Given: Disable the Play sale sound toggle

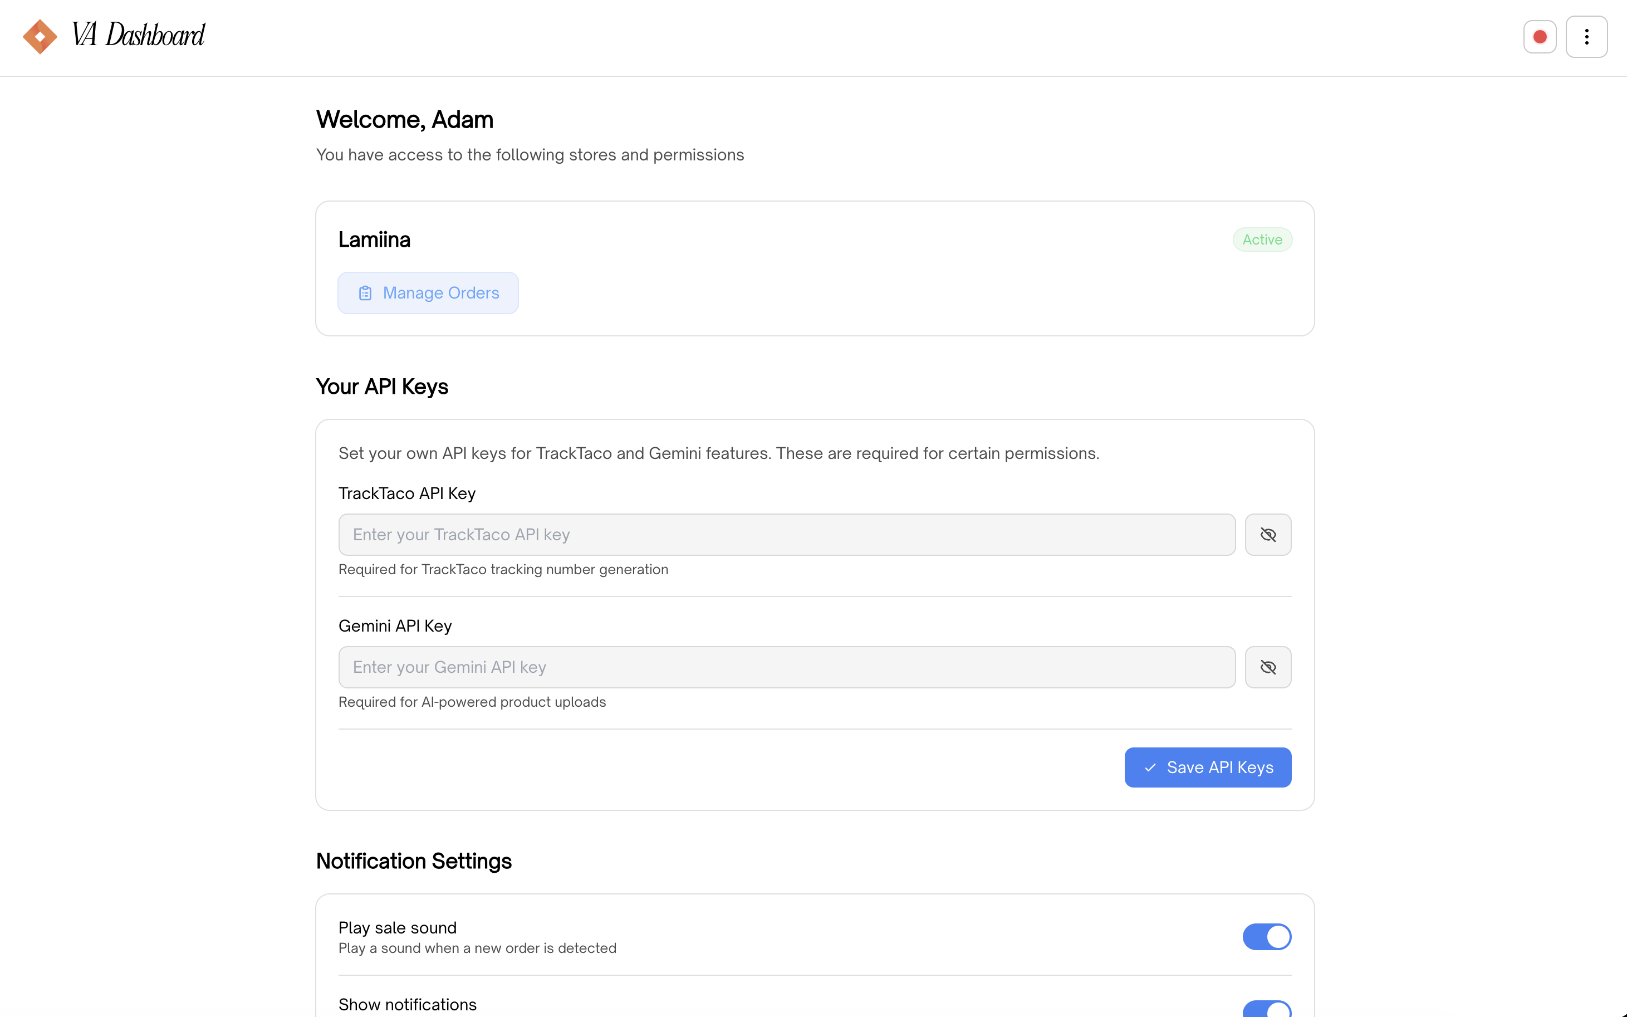Looking at the screenshot, I should (1267, 936).
